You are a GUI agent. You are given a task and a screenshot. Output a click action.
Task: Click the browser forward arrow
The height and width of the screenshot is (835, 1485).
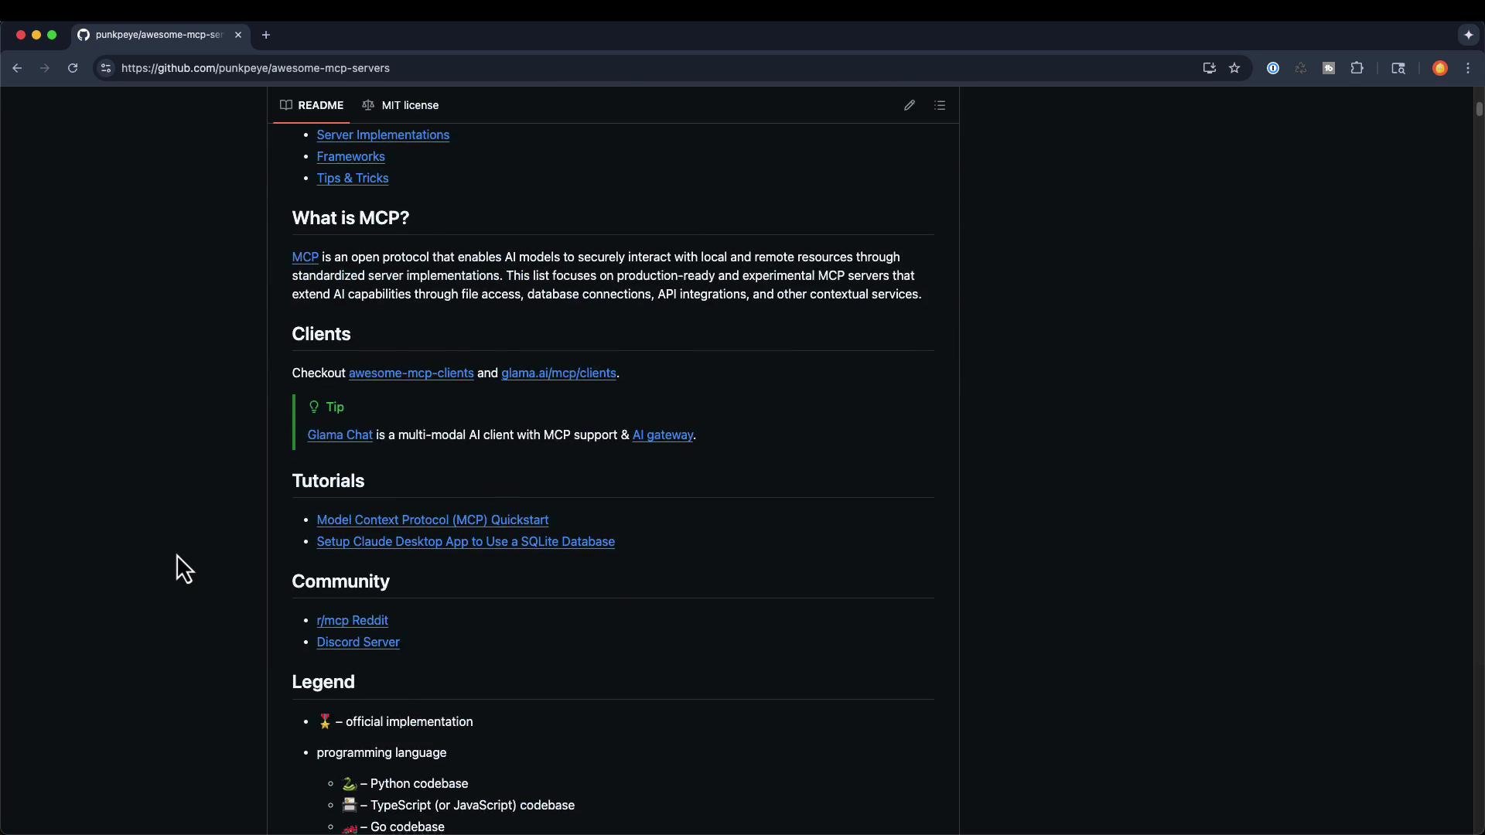[45, 68]
